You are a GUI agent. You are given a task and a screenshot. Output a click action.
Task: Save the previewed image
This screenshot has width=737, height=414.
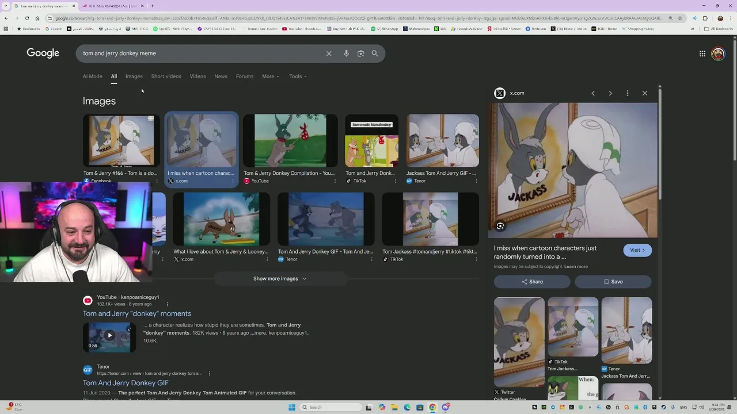[613, 282]
